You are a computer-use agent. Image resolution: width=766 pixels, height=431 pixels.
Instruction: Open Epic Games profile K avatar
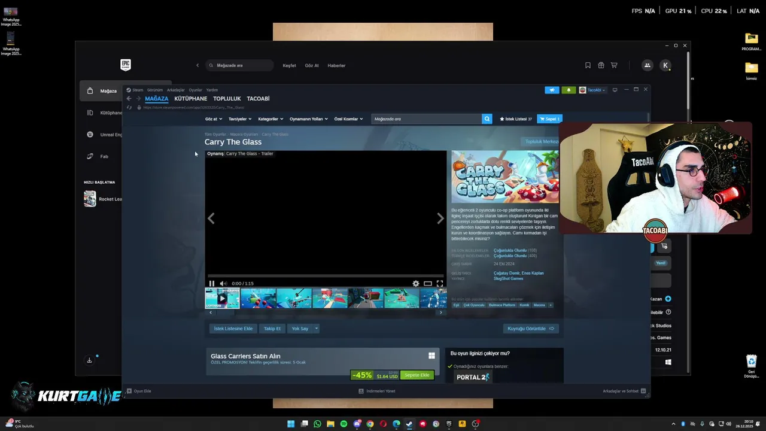pyautogui.click(x=665, y=65)
